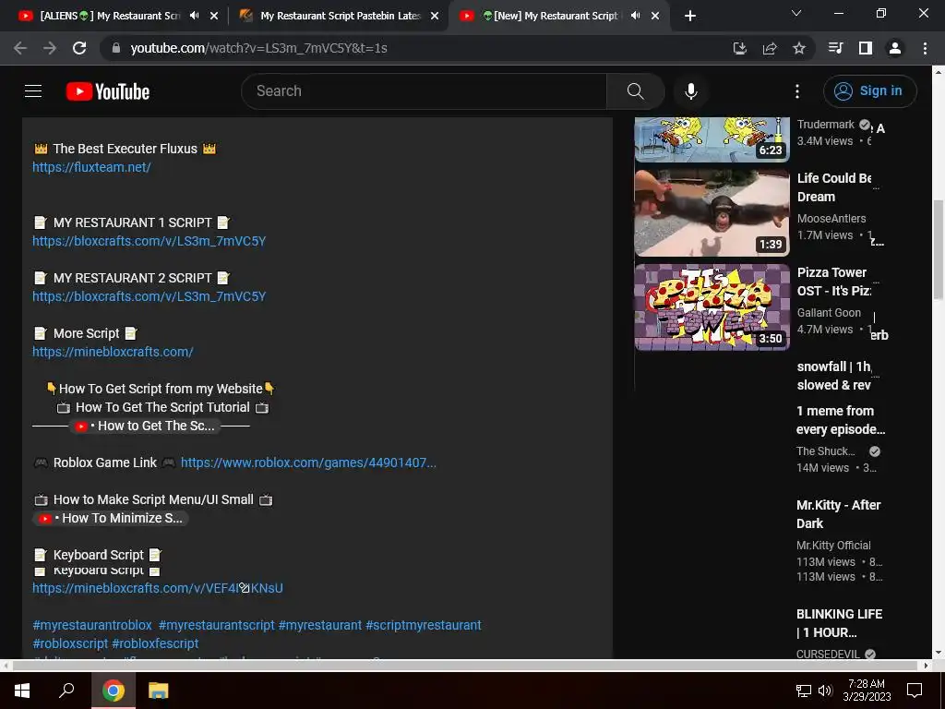Click the #robloxfescript hashtag

[x=155, y=643]
